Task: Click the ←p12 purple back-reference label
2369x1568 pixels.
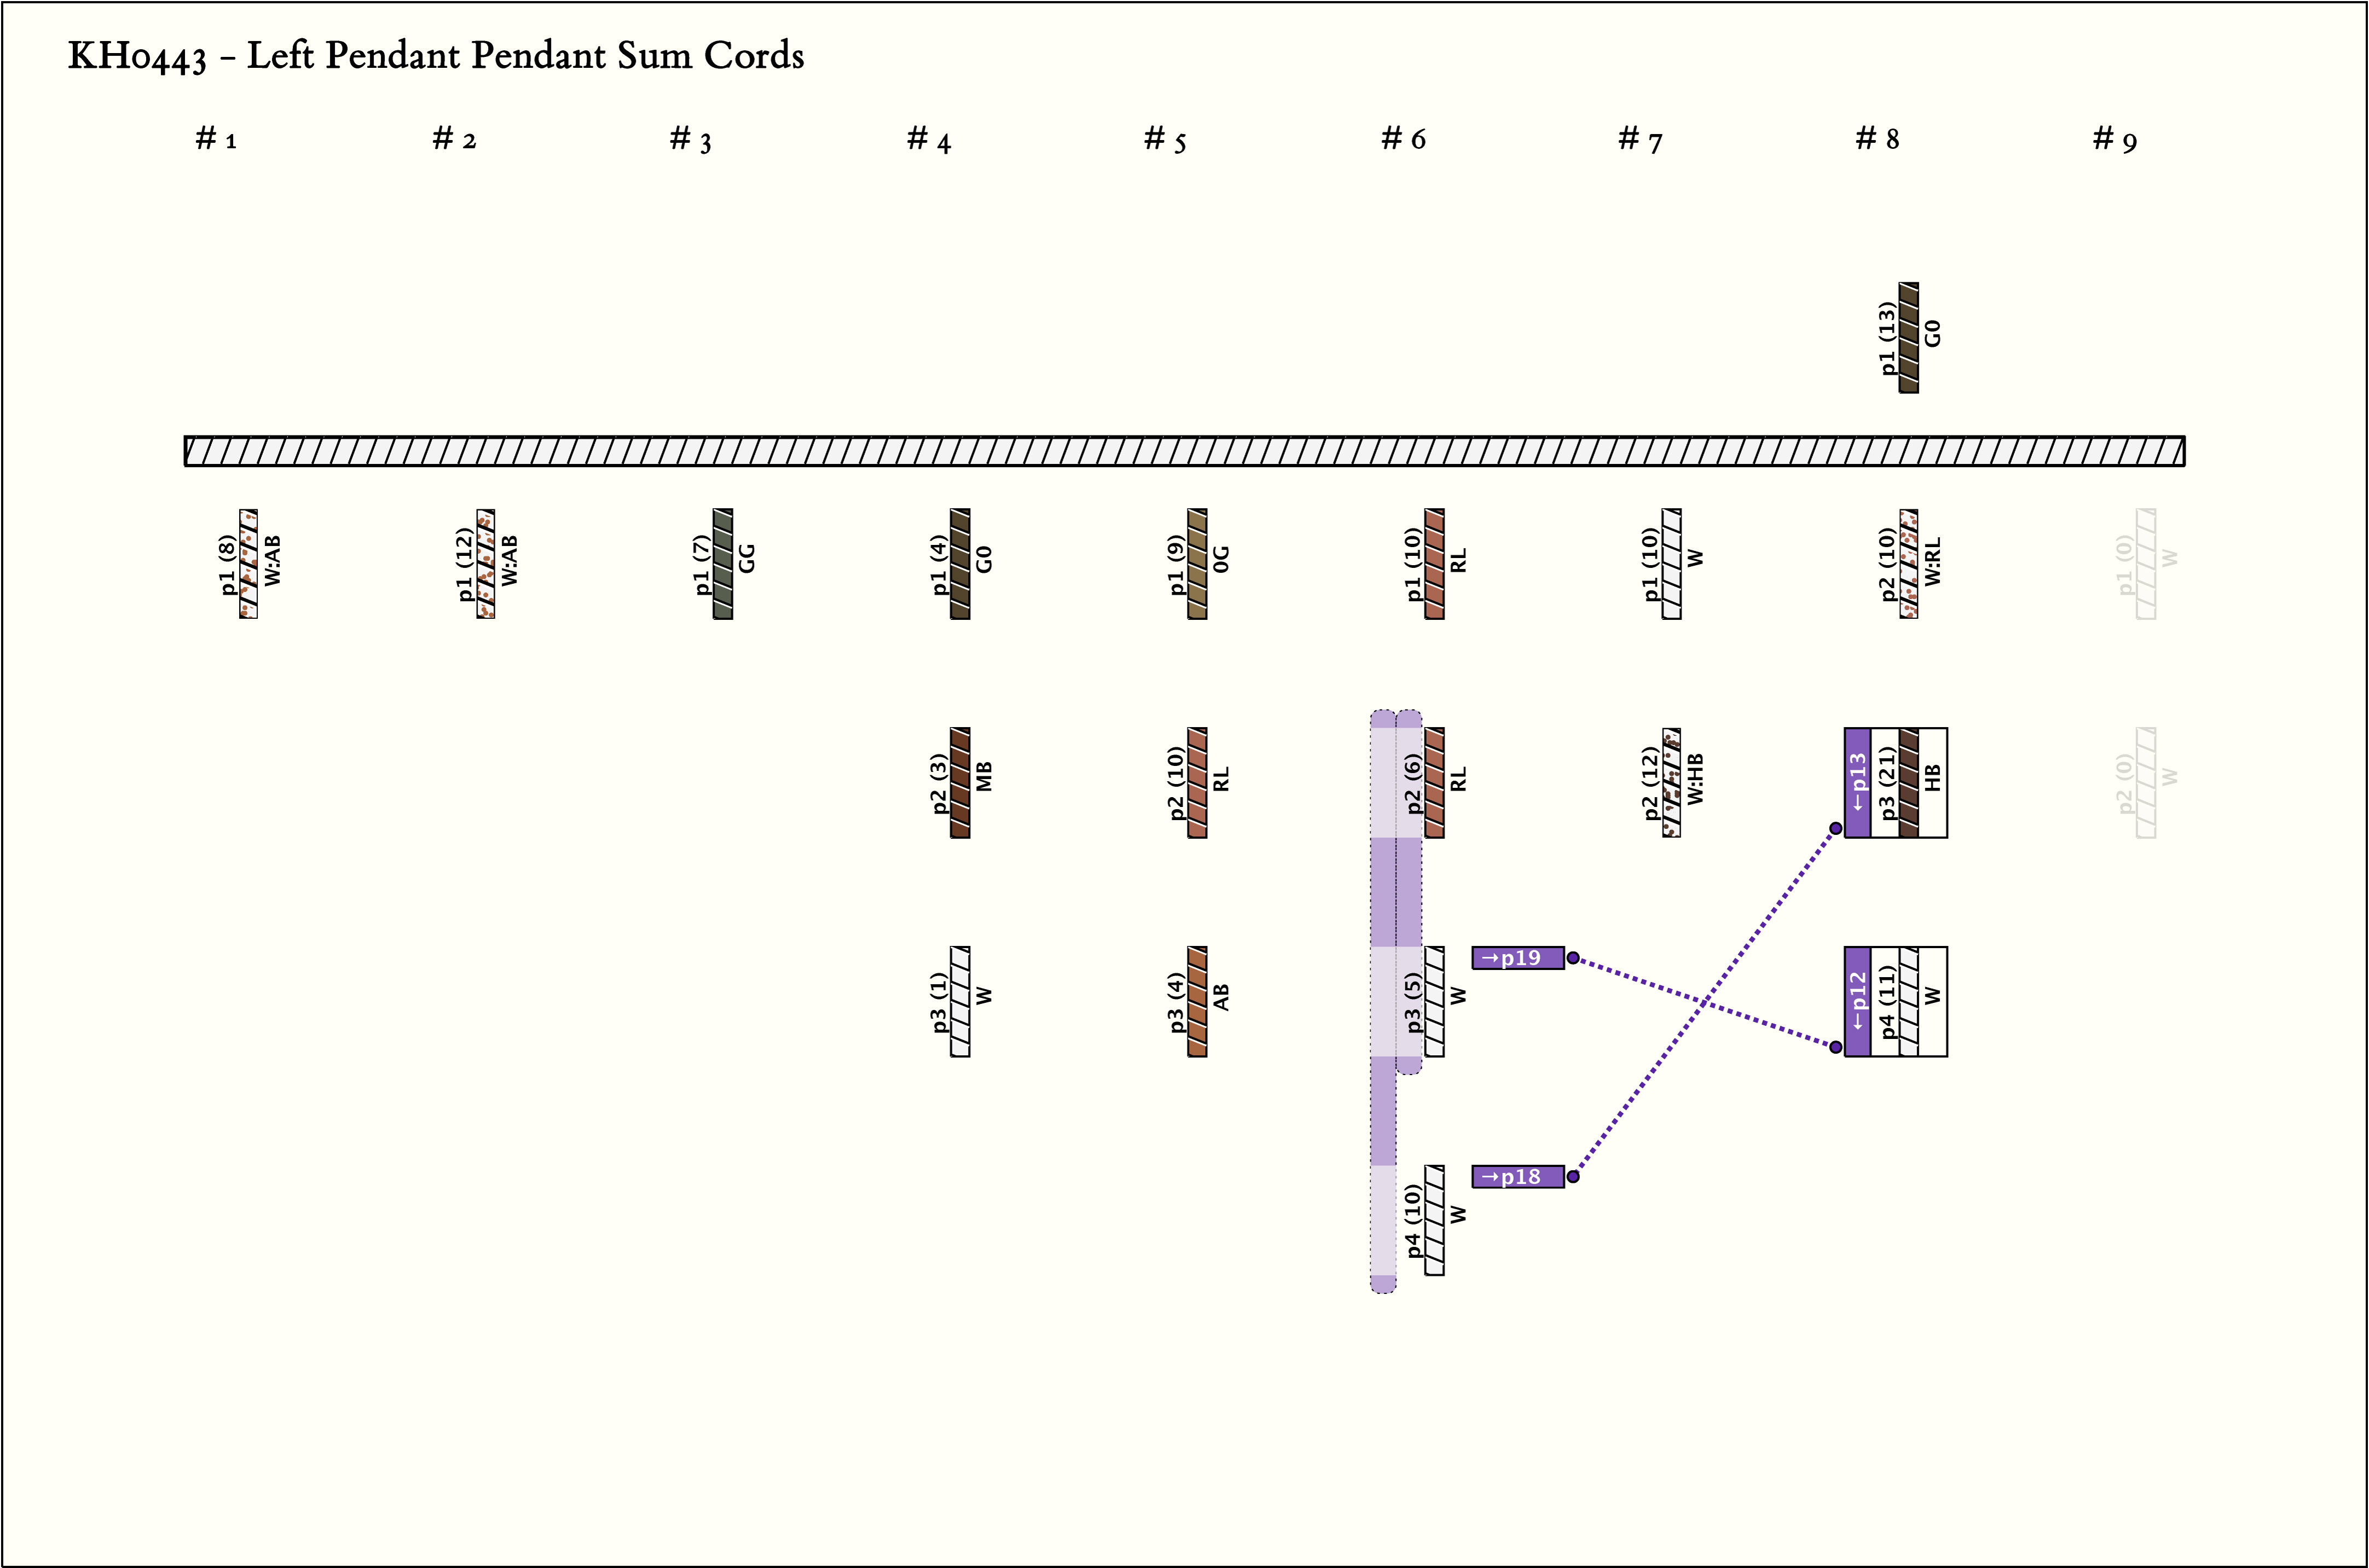Action: pyautogui.click(x=1857, y=1001)
